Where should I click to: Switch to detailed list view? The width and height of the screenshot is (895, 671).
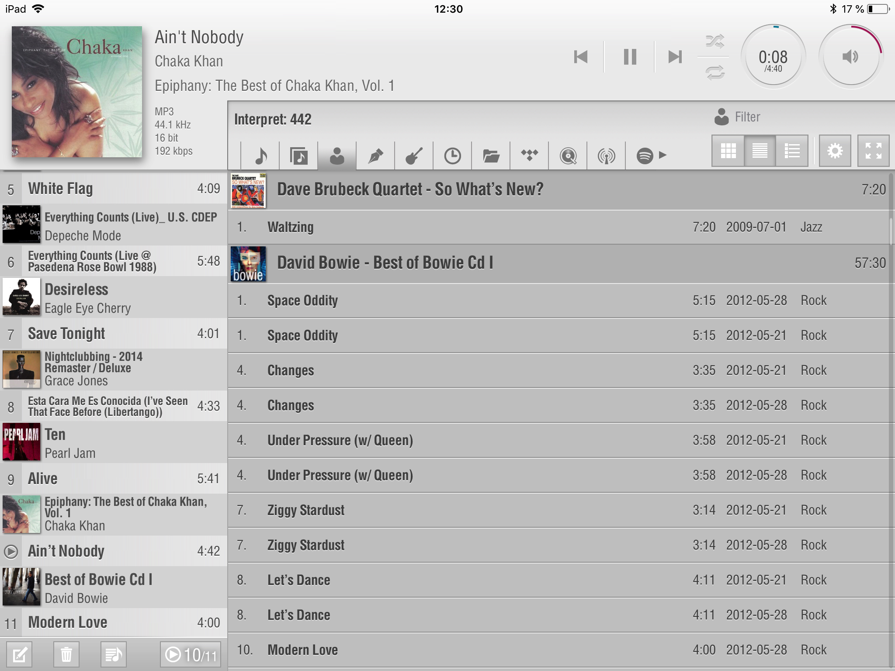(792, 151)
